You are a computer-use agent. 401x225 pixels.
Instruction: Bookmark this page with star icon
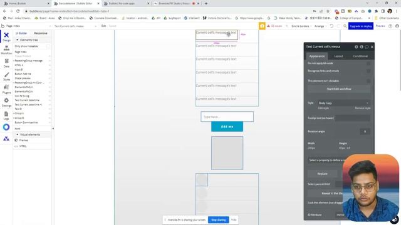(328, 11)
